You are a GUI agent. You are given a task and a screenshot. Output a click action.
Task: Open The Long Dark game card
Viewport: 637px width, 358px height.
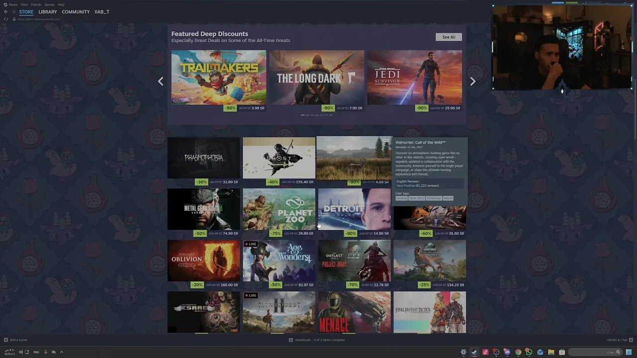point(317,77)
